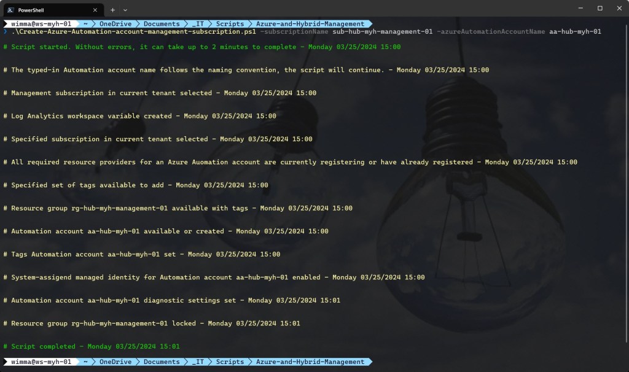Click the -subscriptionName parameter text
Screen dimensions: 629x372
(294, 32)
